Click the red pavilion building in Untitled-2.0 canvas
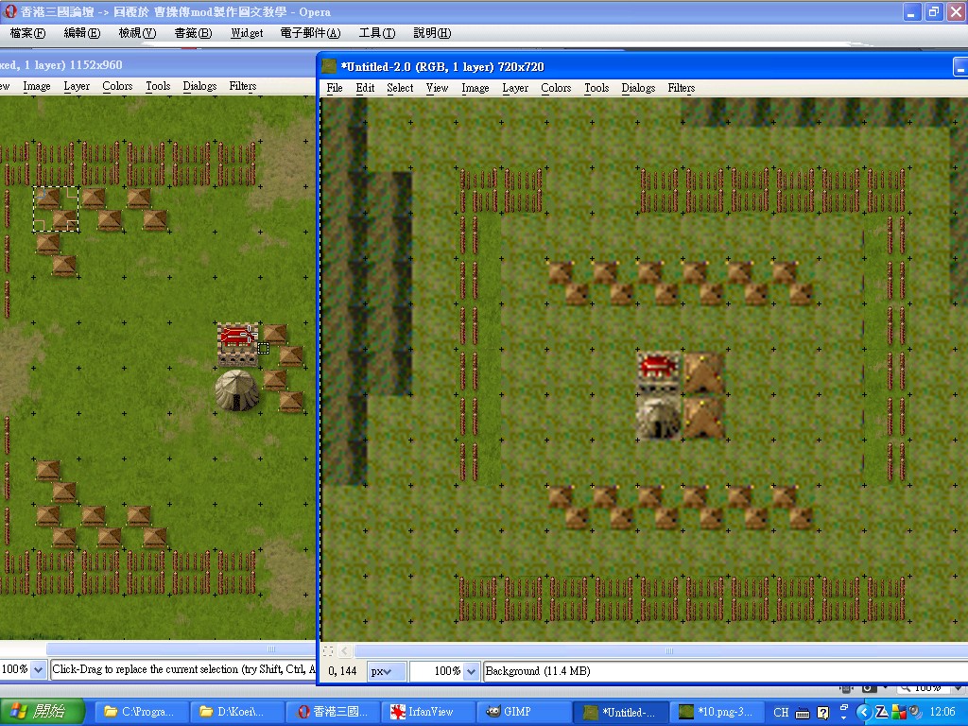This screenshot has height=726, width=968. [659, 372]
